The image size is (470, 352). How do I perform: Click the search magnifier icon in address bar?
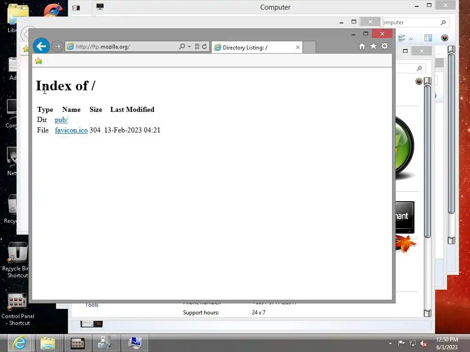point(182,46)
